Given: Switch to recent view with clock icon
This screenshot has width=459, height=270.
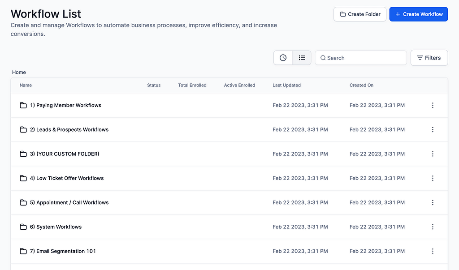Looking at the screenshot, I should click(283, 58).
